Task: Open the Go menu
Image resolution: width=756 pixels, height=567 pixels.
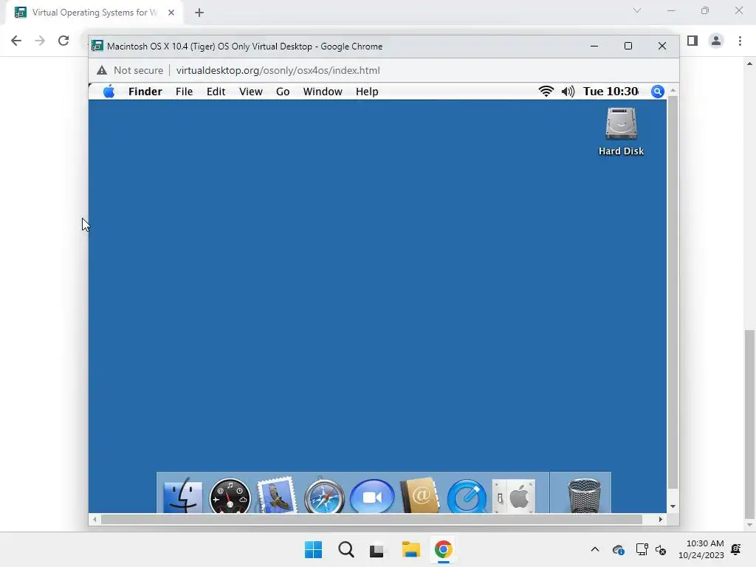Action: pos(283,92)
